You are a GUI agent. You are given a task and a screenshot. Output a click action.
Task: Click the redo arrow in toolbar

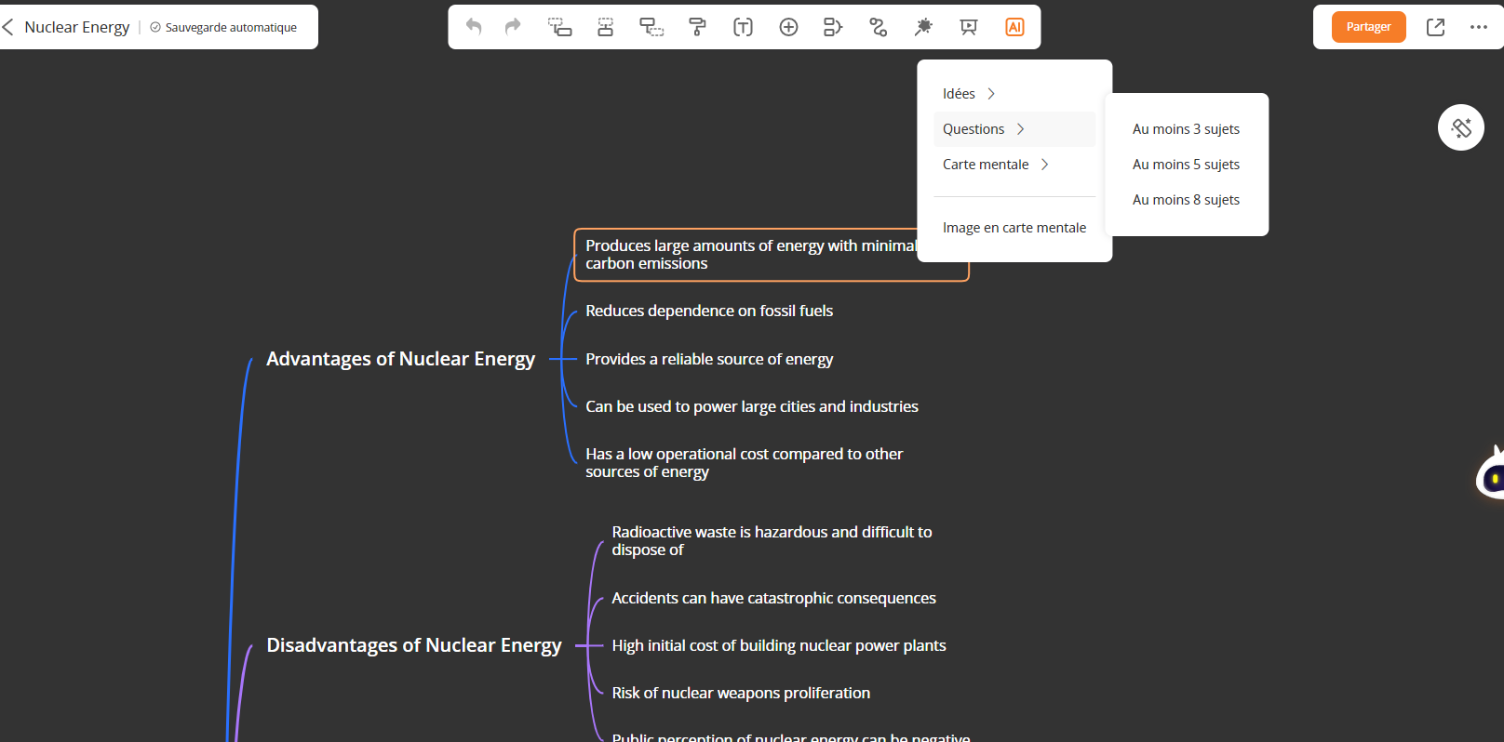(513, 27)
